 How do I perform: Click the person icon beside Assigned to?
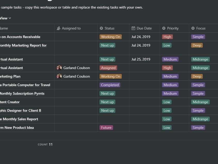59,28
